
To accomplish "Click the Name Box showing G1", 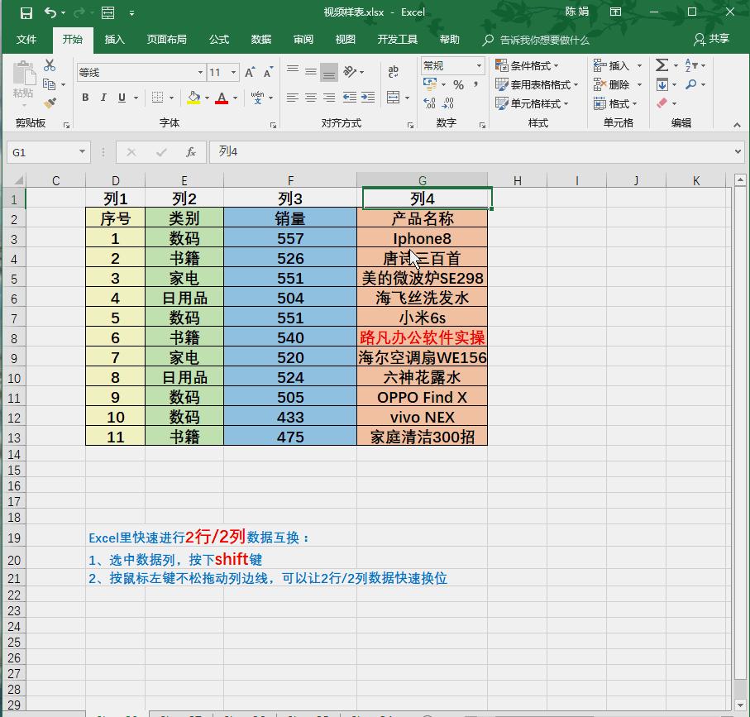I will pyautogui.click(x=41, y=152).
